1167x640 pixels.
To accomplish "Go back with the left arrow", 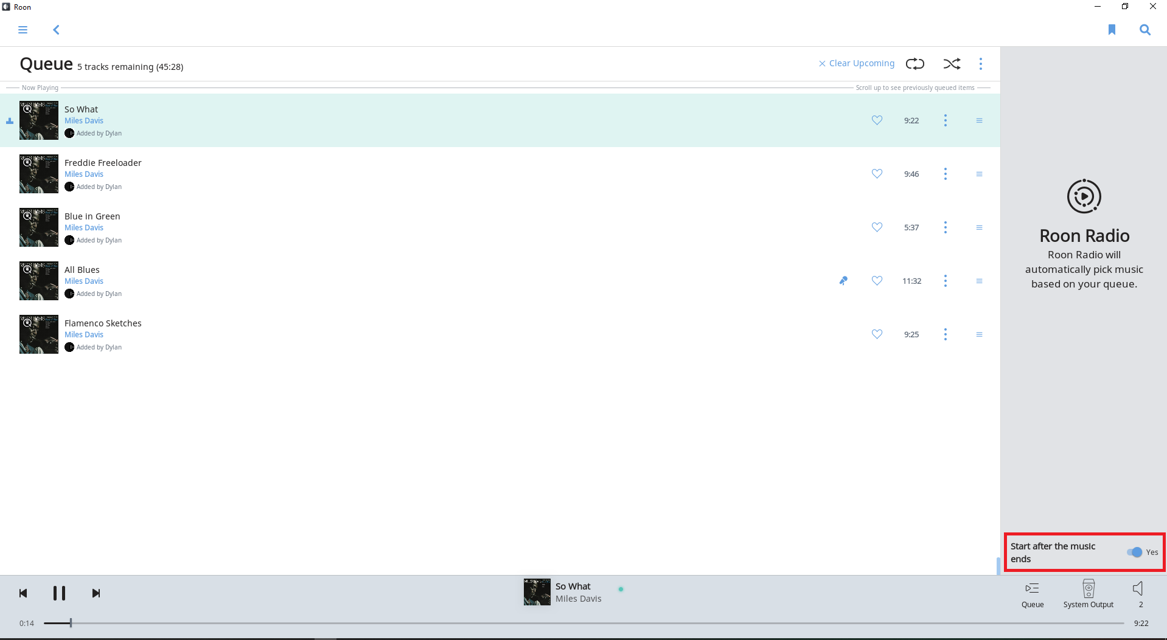I will click(56, 30).
